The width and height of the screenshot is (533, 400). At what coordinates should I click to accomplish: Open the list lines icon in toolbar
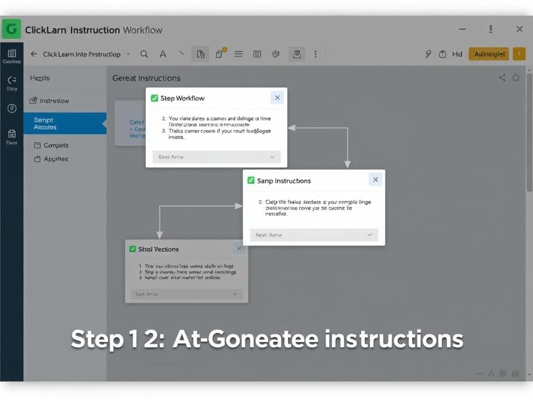pos(238,54)
